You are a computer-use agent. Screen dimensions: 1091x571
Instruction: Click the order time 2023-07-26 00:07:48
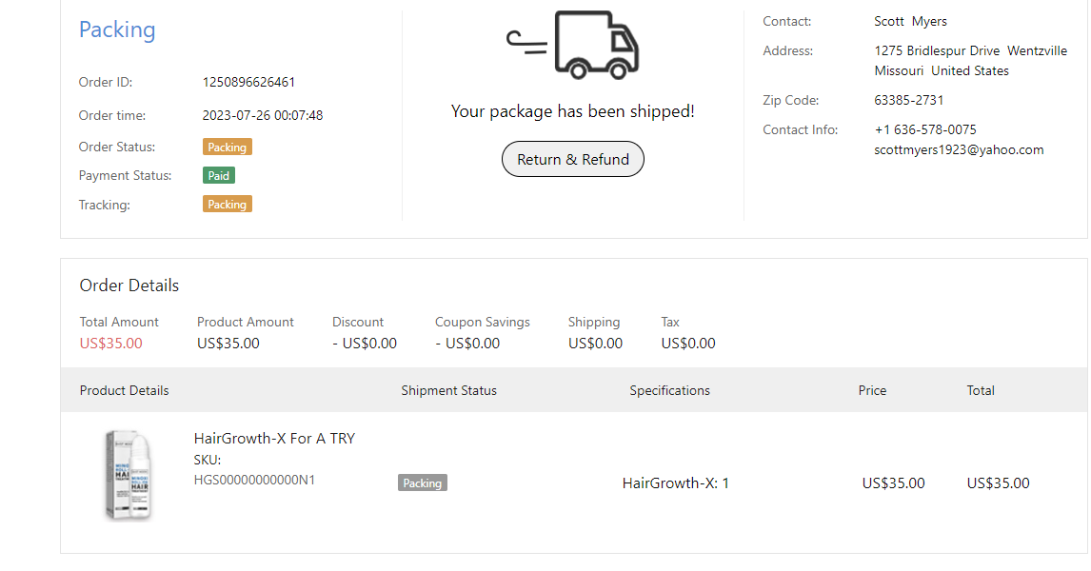tap(262, 116)
